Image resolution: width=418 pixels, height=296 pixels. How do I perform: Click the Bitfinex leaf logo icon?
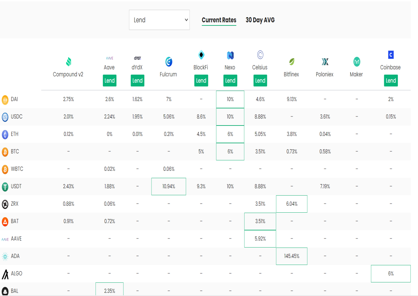[x=292, y=62]
